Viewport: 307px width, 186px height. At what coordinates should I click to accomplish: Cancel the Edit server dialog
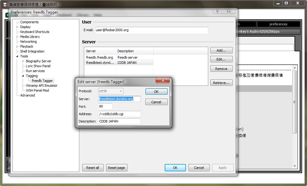pos(156,102)
